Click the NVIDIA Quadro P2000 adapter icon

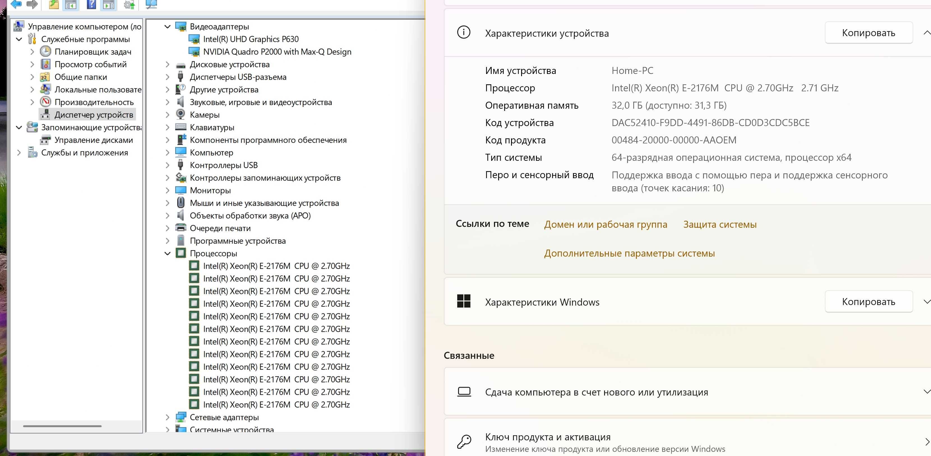click(x=195, y=52)
